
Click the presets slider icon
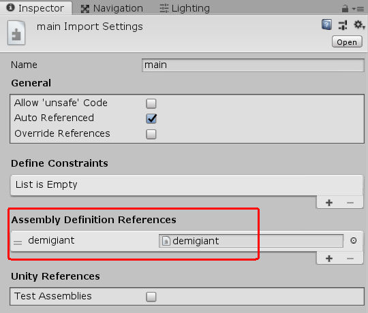(x=343, y=25)
